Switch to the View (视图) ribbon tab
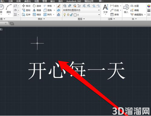The height and width of the screenshot is (116, 151). [37, 1]
